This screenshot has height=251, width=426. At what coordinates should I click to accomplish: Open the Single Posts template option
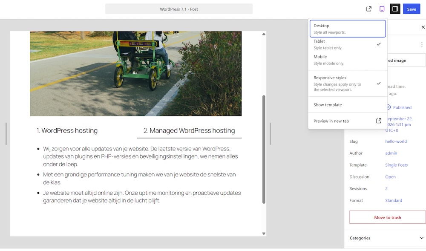396,165
